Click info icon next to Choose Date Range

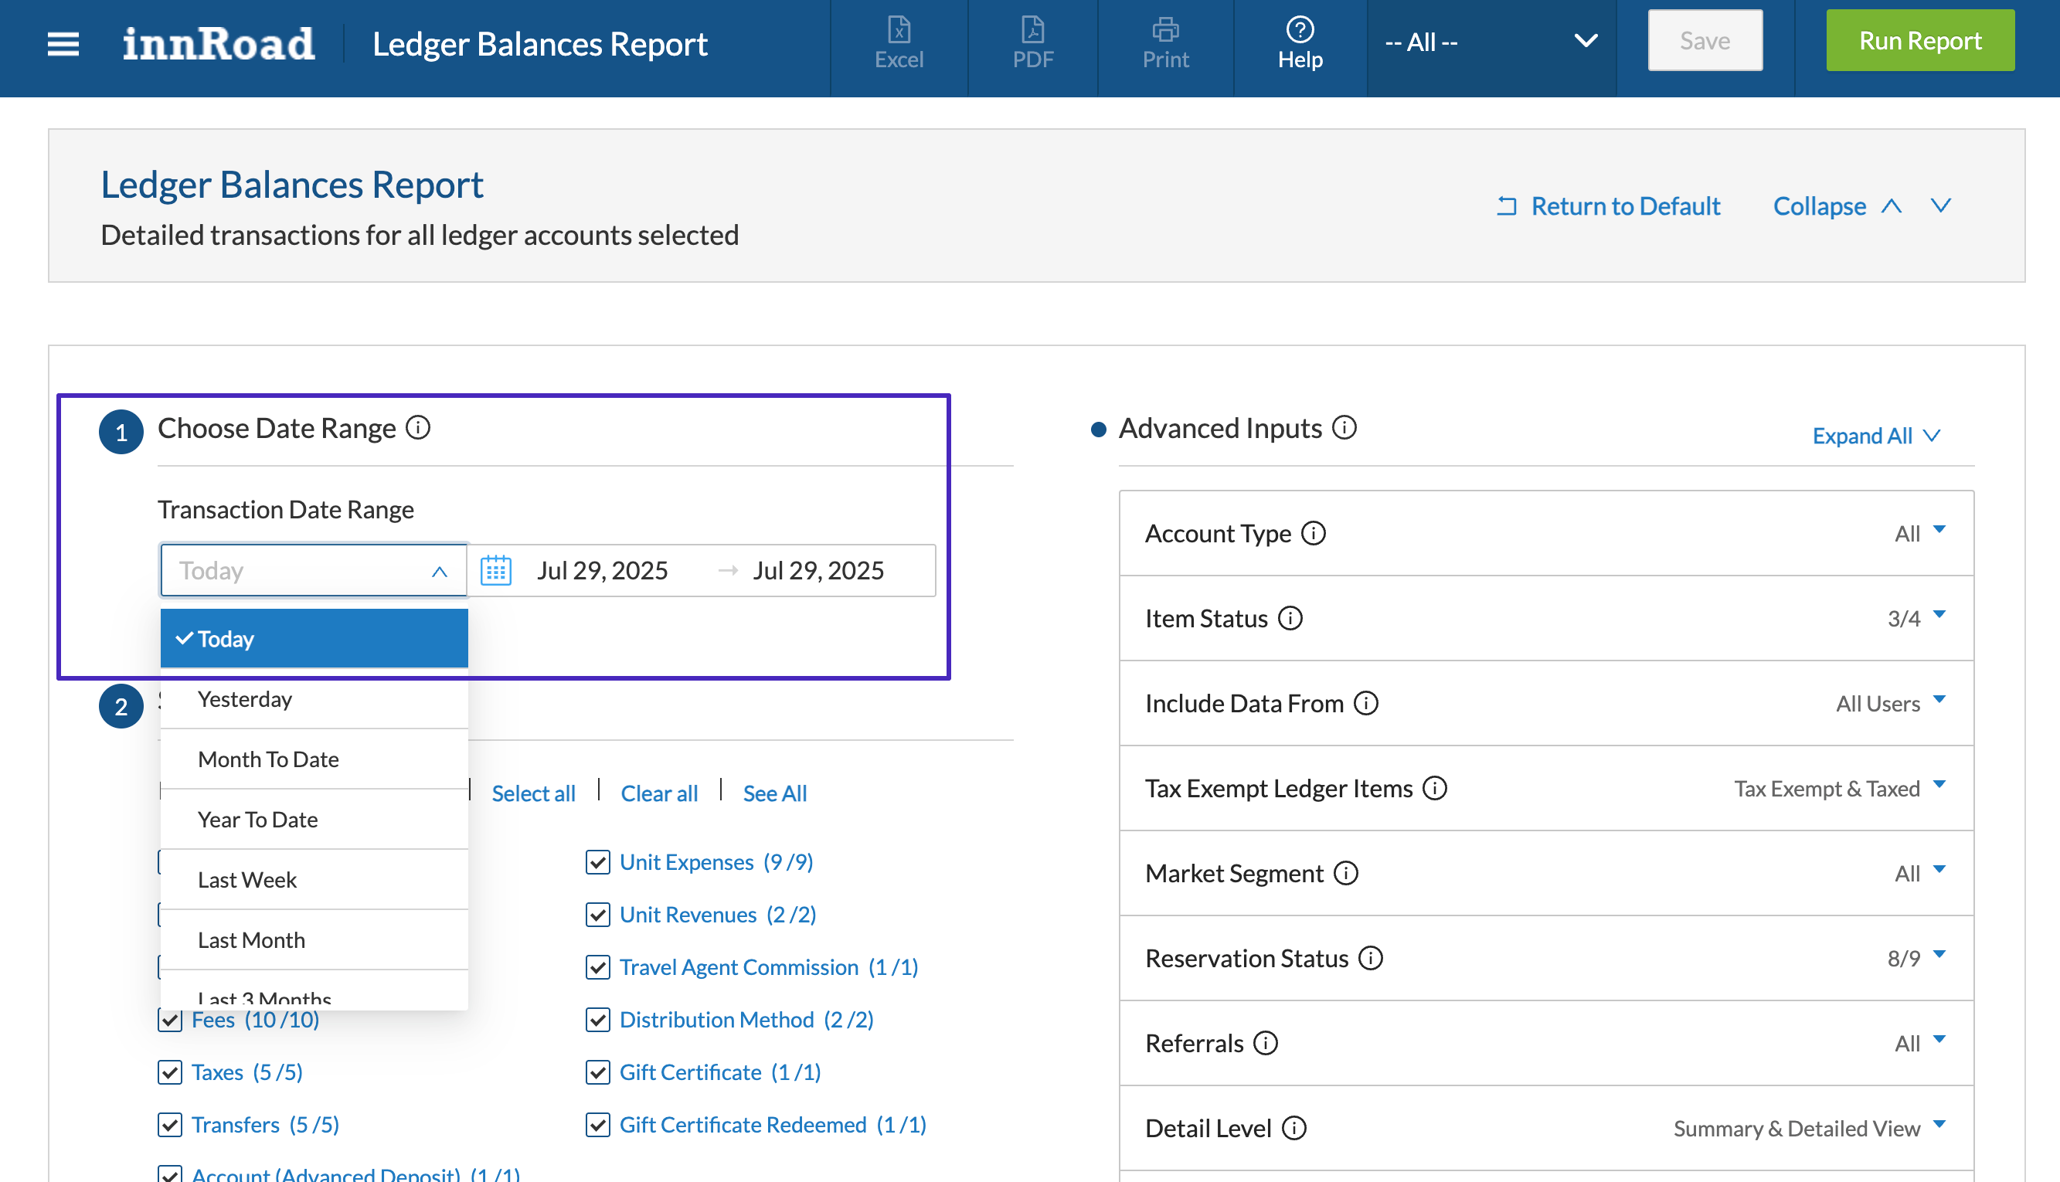418,428
